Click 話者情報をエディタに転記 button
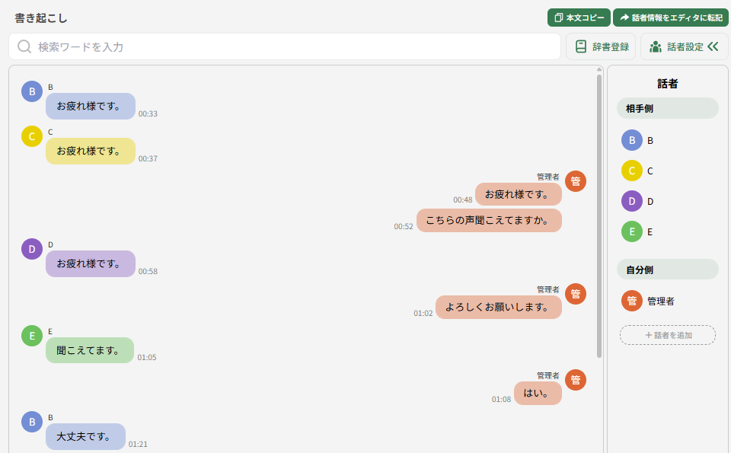Image resolution: width=731 pixels, height=453 pixels. 670,18
